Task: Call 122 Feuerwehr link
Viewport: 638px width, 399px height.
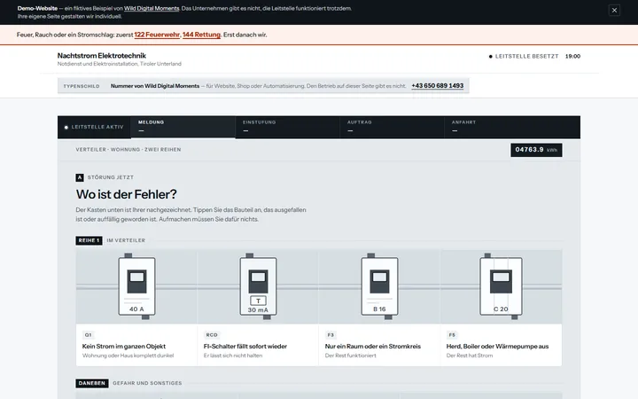Action: pyautogui.click(x=157, y=35)
